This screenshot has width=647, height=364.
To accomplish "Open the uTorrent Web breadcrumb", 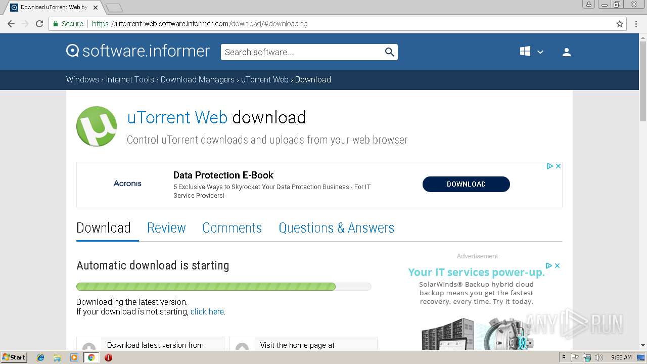I will click(265, 79).
